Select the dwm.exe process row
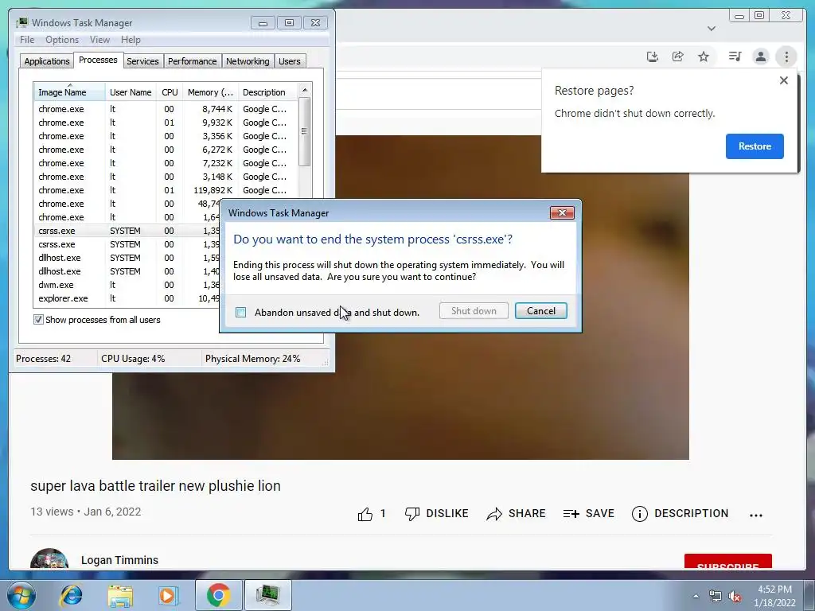 [x=127, y=285]
